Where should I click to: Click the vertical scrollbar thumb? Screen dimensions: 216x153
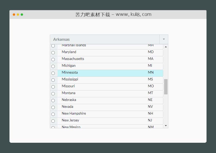coord(166,86)
